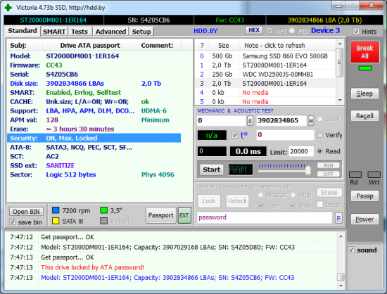
Task: Uncheck the save bin option
Action: point(13,222)
